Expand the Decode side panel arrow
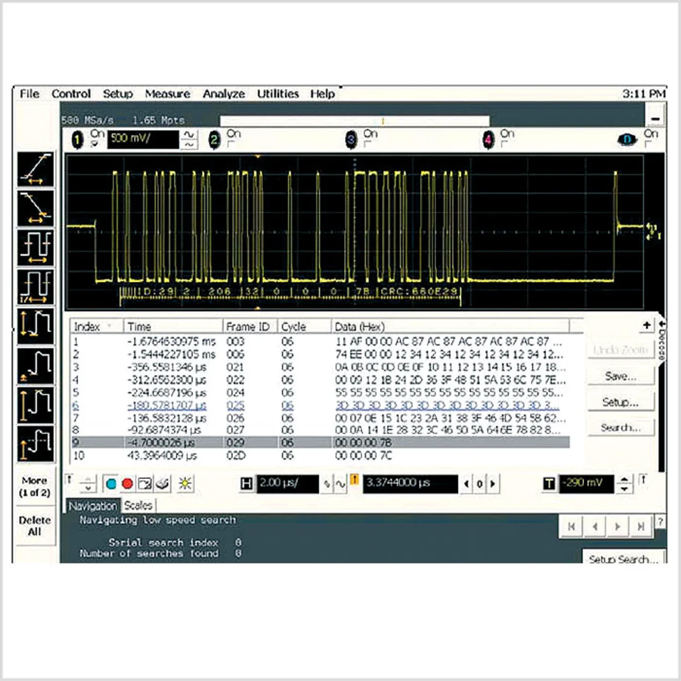 coord(662,323)
